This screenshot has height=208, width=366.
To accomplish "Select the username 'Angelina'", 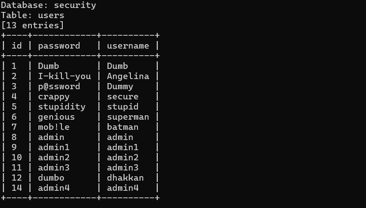I will pos(128,76).
